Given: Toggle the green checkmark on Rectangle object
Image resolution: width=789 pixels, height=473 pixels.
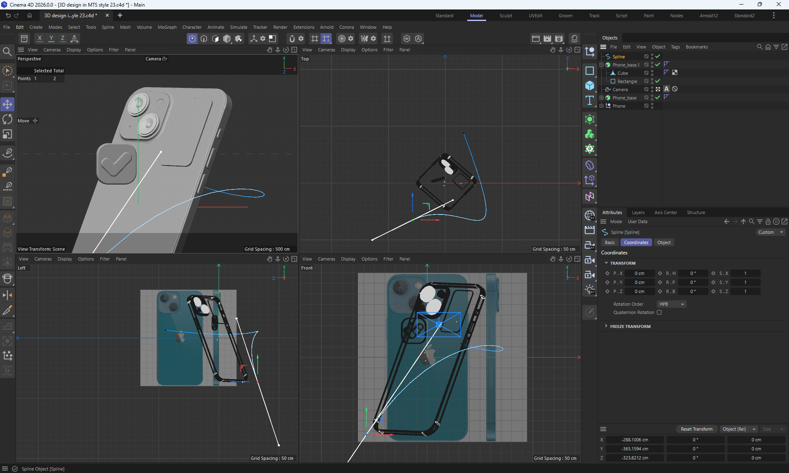Looking at the screenshot, I should (657, 81).
